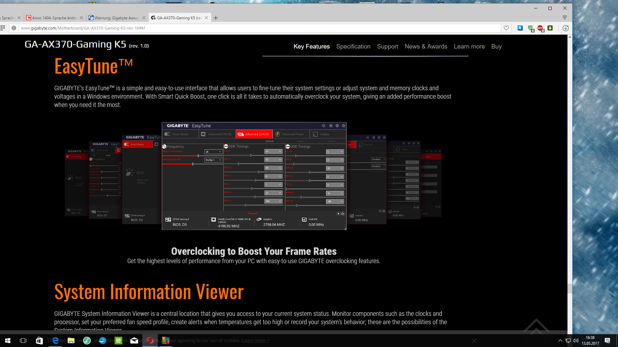Launch Microsoft Edge from the taskbar

pos(55,341)
